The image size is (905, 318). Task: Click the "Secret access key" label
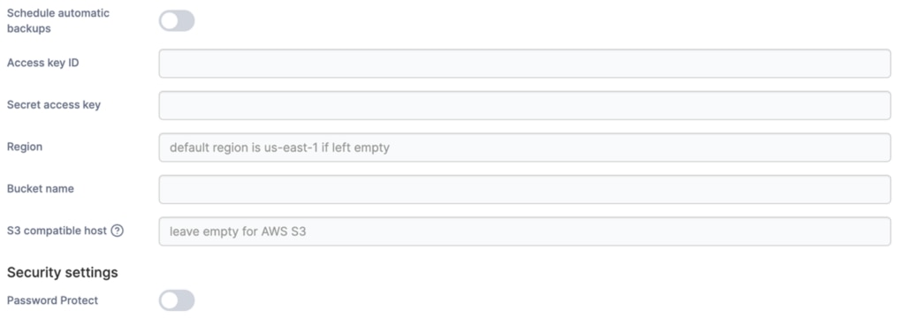[x=54, y=105]
